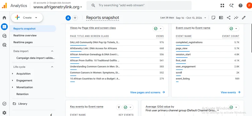Click African Prom Outfits row

(x=117, y=61)
